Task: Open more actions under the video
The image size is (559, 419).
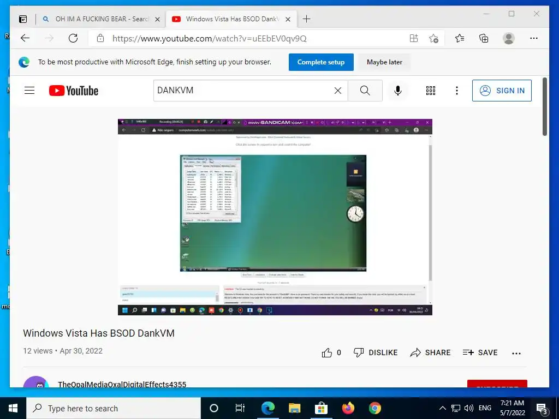Action: (516, 353)
